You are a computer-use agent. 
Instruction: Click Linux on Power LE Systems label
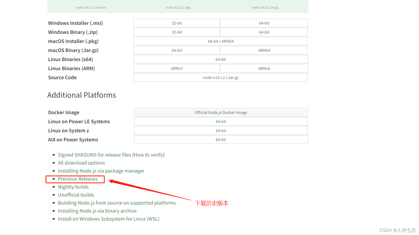(79, 122)
